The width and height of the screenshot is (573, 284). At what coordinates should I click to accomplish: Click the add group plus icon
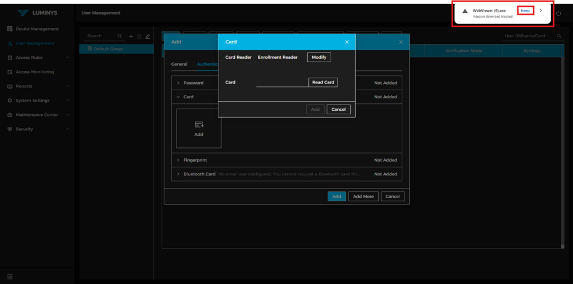(131, 36)
